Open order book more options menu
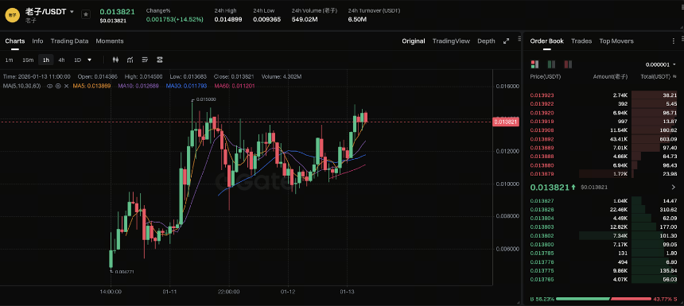The image size is (684, 306). (673, 41)
